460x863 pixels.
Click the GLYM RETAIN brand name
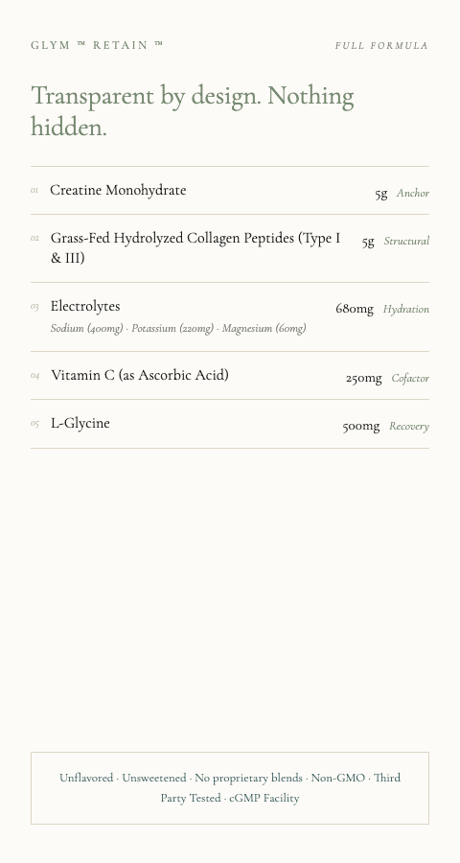[x=97, y=45]
